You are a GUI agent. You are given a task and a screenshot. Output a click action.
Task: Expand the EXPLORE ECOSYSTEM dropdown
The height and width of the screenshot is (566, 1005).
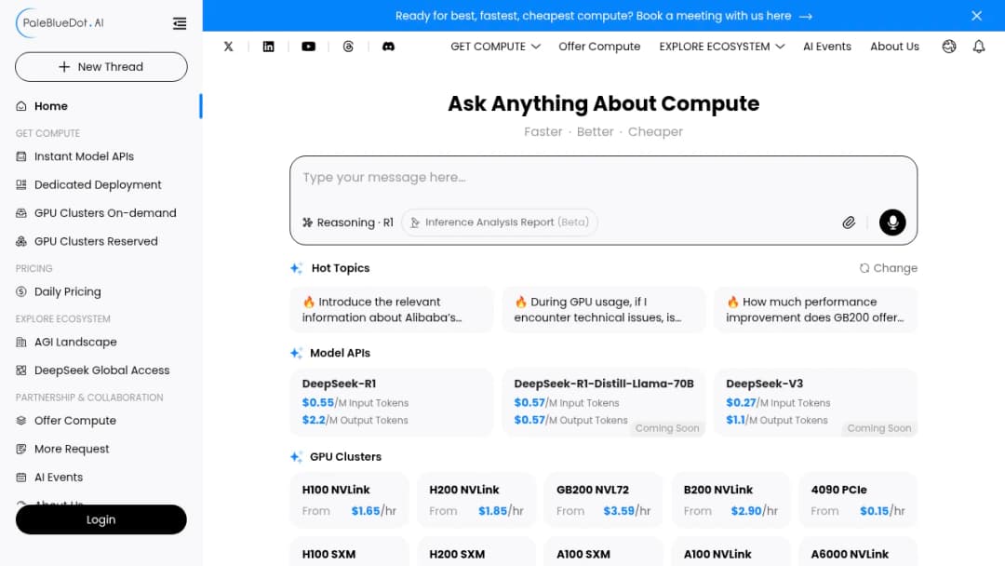pos(722,47)
